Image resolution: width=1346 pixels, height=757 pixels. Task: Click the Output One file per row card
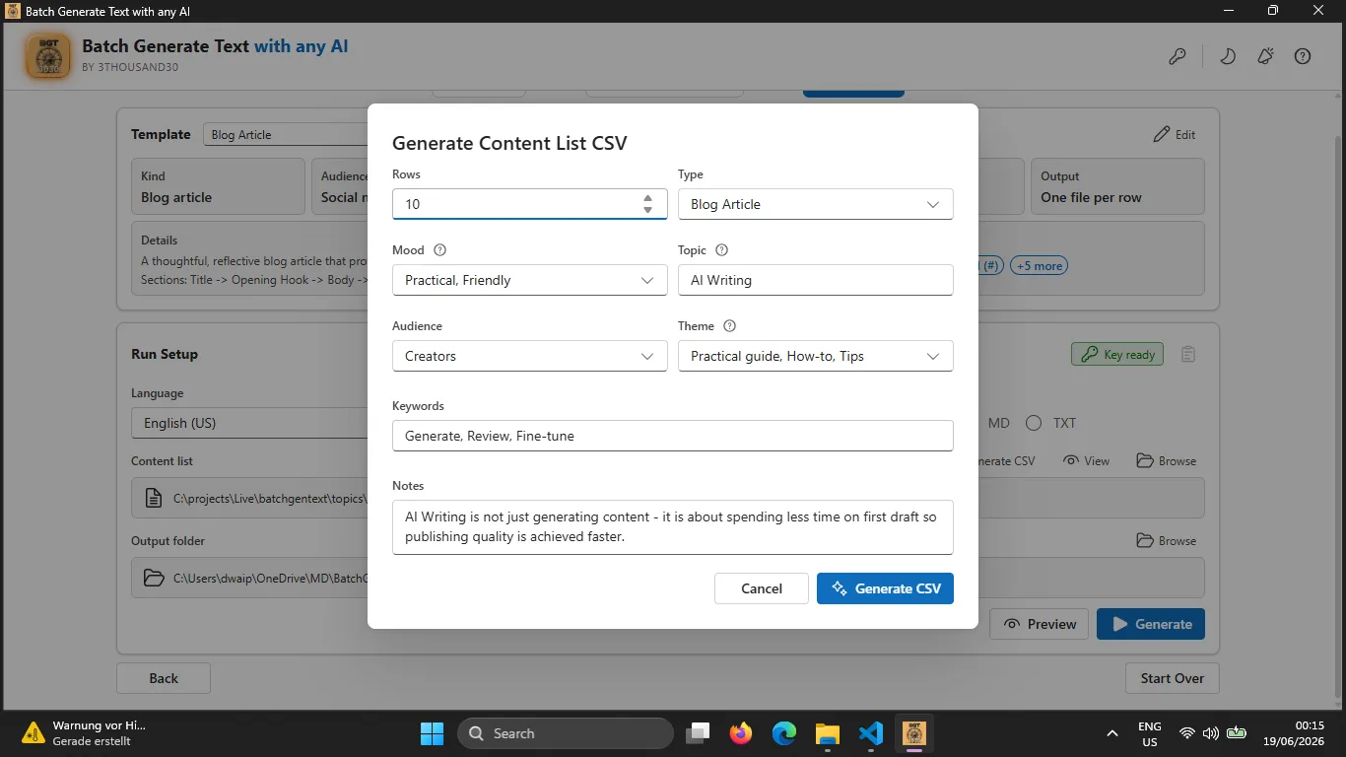[1117, 186]
